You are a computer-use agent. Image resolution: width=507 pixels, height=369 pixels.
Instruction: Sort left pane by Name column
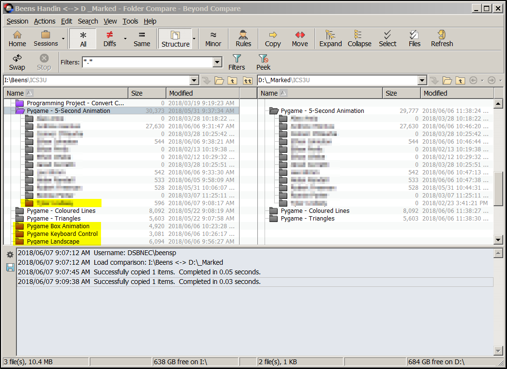(x=66, y=93)
